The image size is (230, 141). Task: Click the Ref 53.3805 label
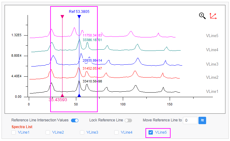coord(79,12)
